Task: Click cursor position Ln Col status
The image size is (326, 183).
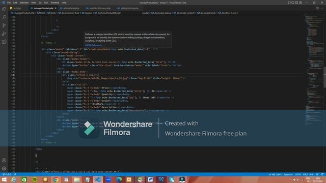Action: tap(275, 174)
